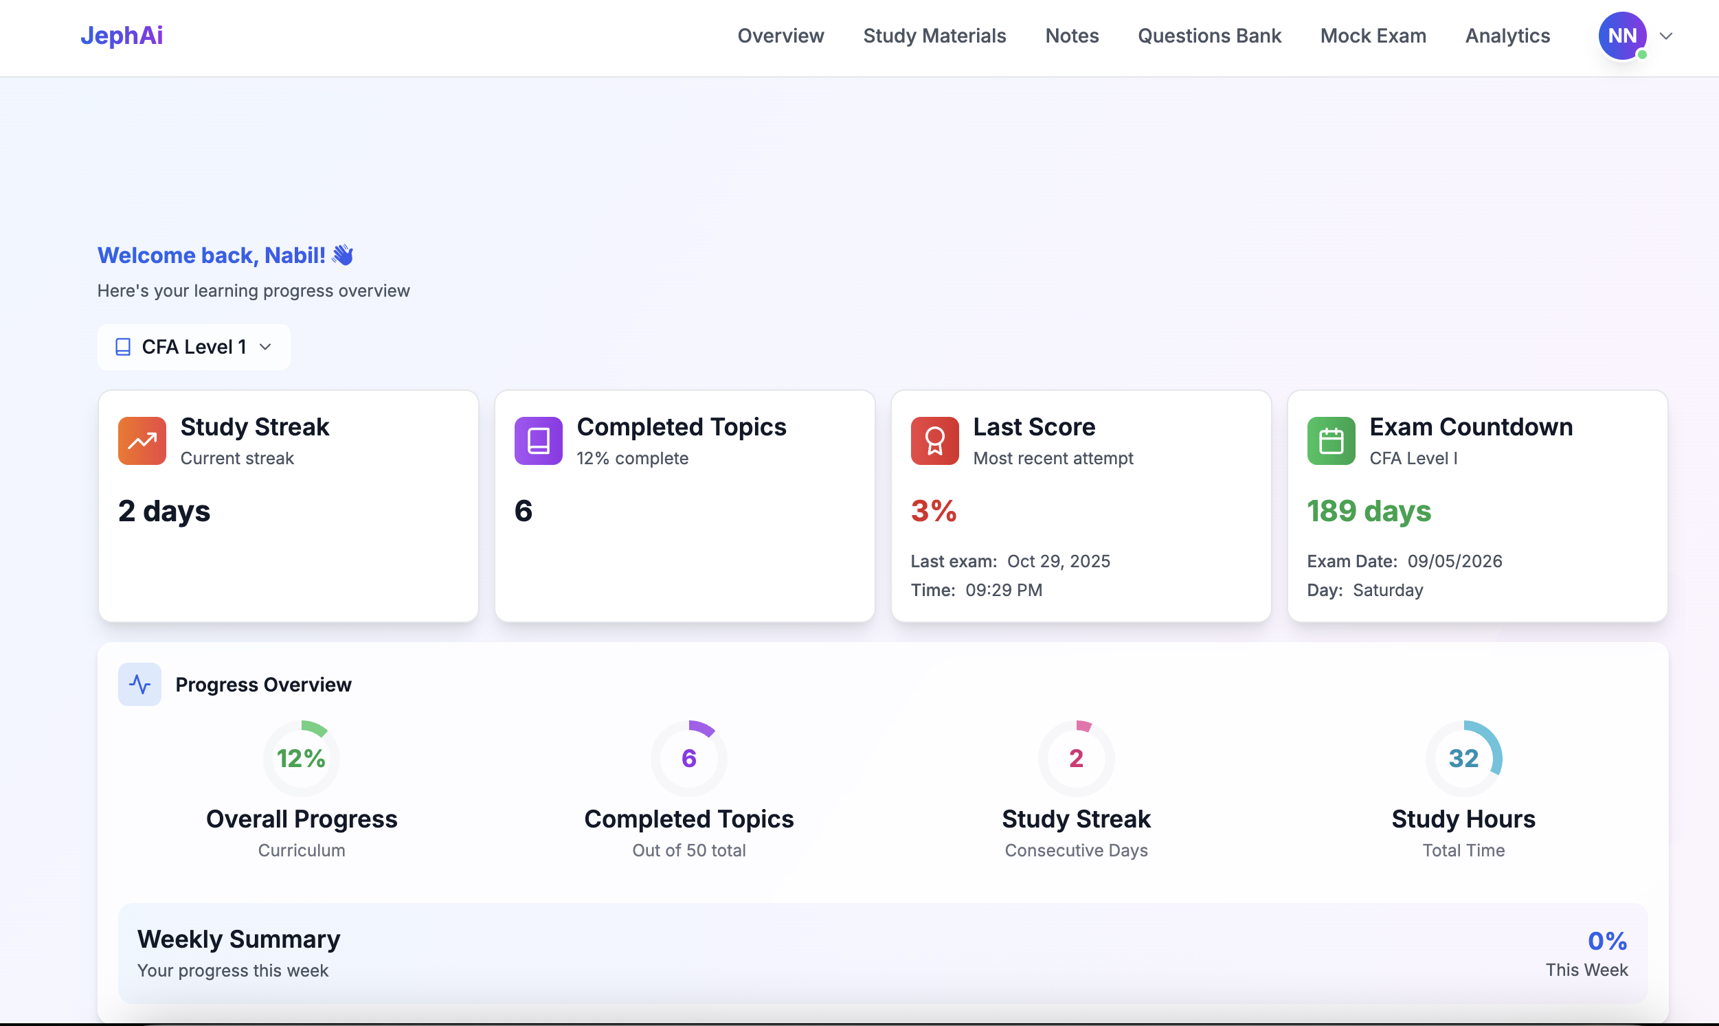Click the orange Study Streak trend icon
This screenshot has height=1026, width=1719.
142,440
